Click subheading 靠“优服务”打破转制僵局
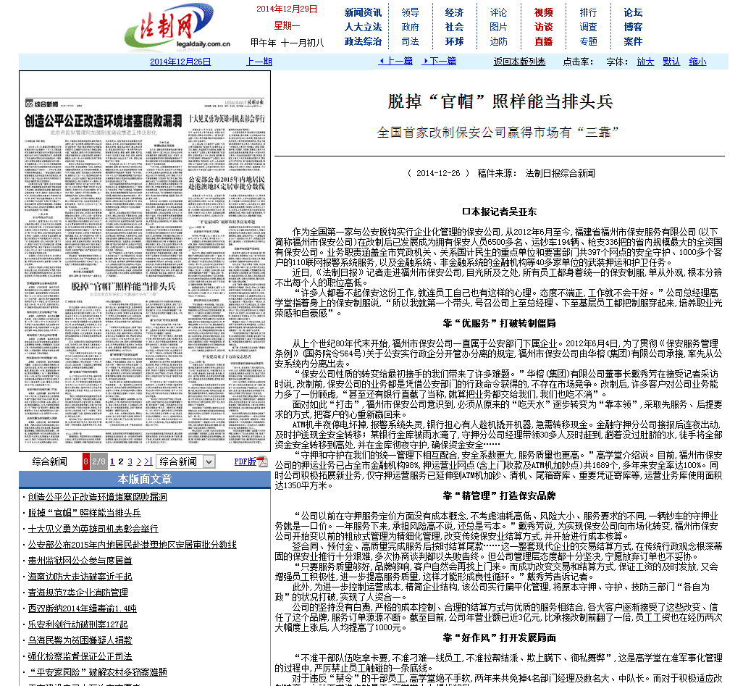This screenshot has height=686, width=743. coord(500,323)
